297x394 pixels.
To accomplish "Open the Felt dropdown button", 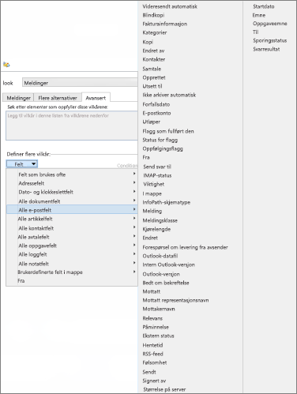I will (22, 164).
